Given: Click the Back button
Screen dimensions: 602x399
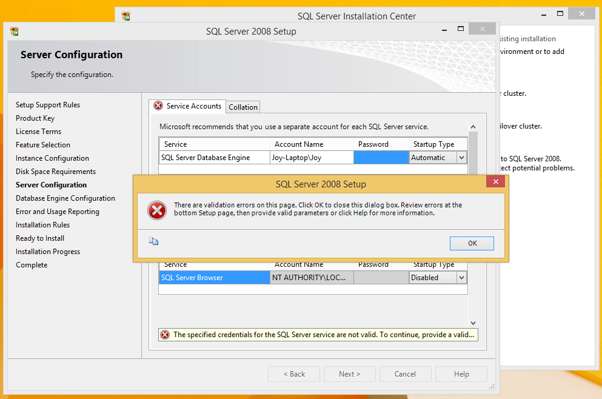Looking at the screenshot, I should pyautogui.click(x=294, y=374).
